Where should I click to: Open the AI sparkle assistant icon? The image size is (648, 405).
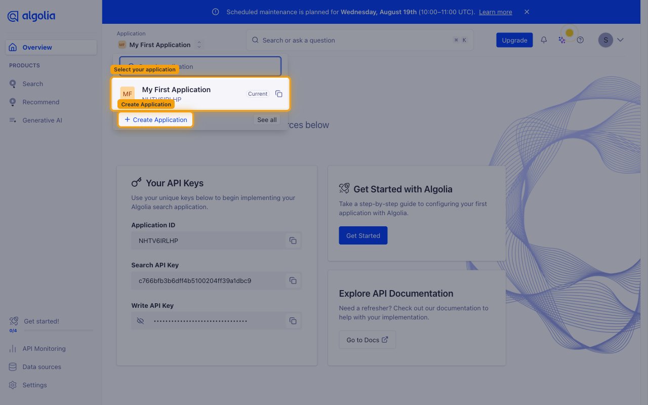pyautogui.click(x=562, y=39)
